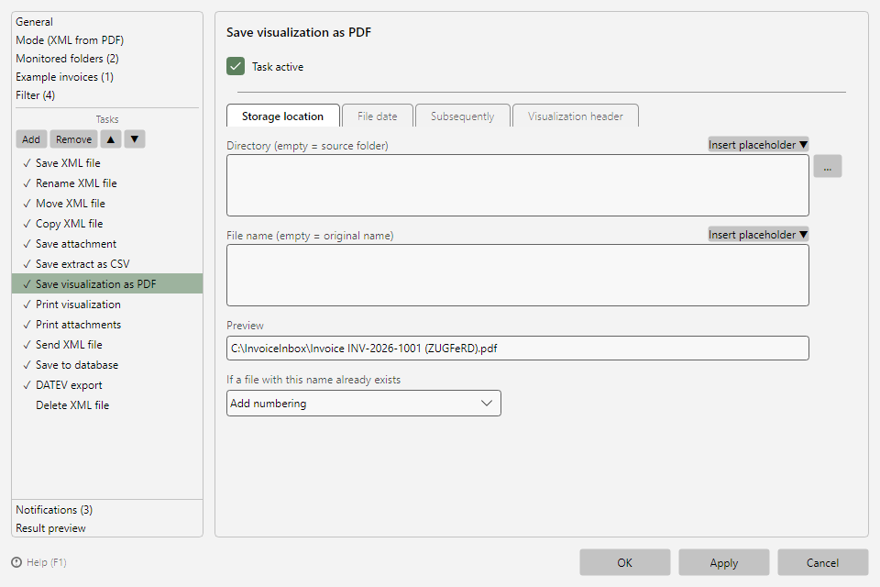Screen dimensions: 880x587
Task: Click into the Directory text field
Action: (x=517, y=185)
